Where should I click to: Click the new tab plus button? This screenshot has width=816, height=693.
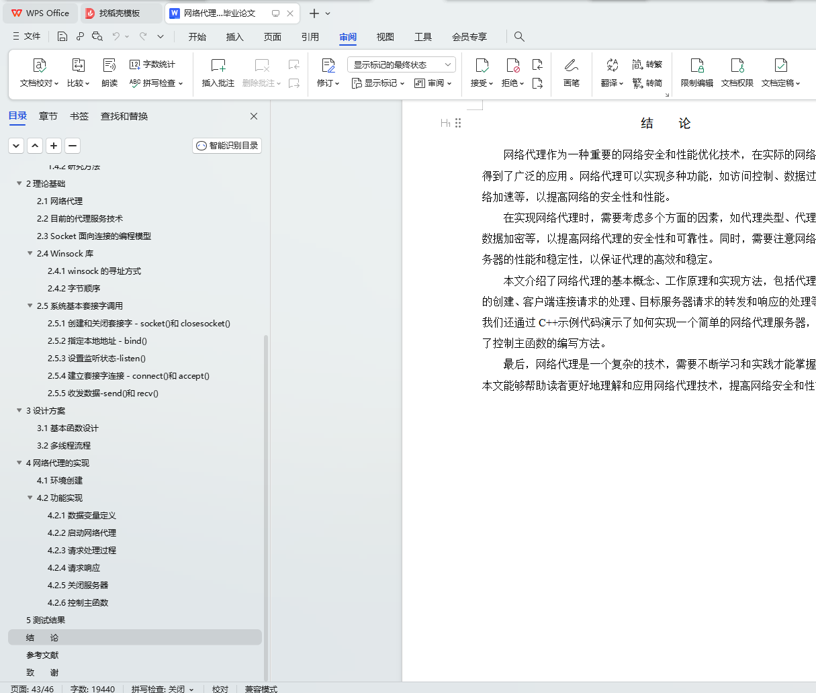pos(314,13)
